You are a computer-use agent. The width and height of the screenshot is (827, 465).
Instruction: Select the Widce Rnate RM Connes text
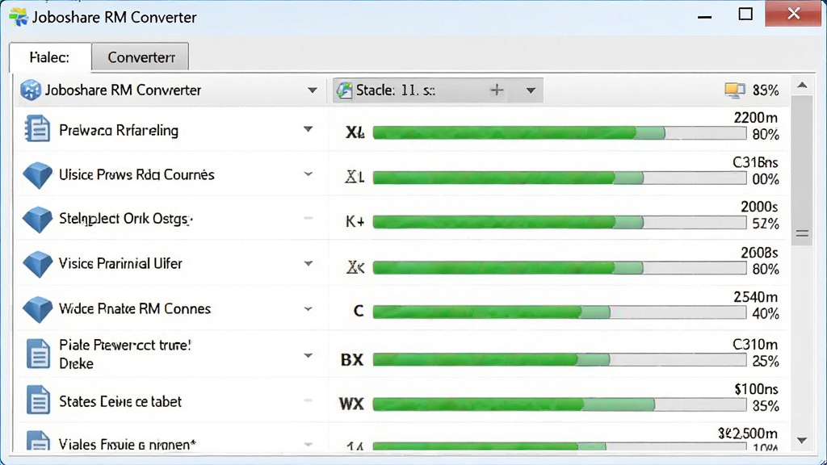[x=135, y=308]
